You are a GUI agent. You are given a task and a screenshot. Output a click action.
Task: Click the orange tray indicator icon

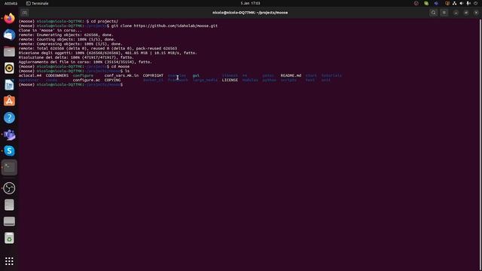click(x=447, y=3)
